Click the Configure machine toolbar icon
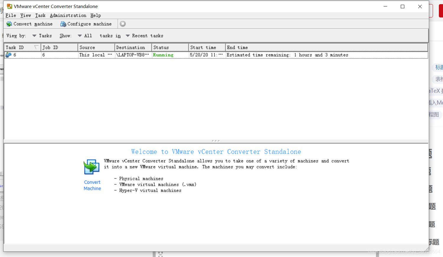The image size is (443, 257). [63, 24]
